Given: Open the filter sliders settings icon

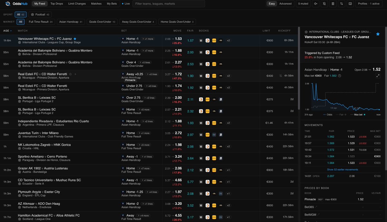Looking at the screenshot, I should coord(342,4).
